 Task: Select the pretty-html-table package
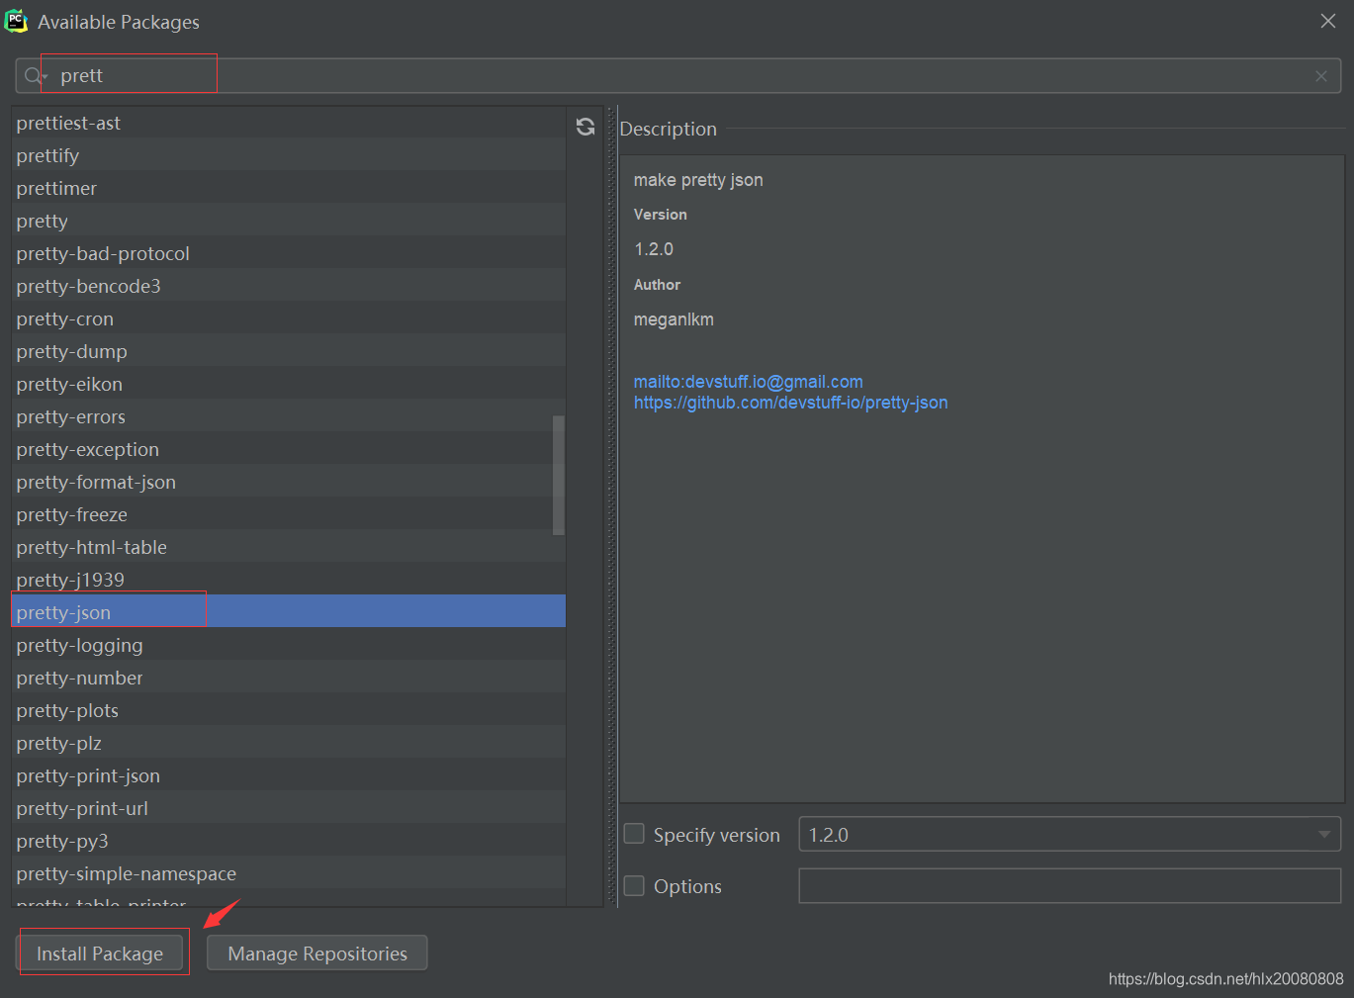point(289,547)
